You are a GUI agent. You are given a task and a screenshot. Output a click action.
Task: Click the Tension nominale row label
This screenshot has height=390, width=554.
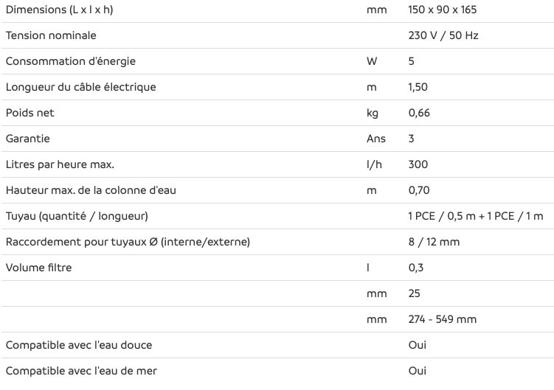[51, 35]
